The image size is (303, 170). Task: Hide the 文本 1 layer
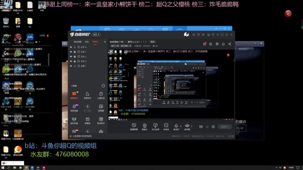pos(71,52)
